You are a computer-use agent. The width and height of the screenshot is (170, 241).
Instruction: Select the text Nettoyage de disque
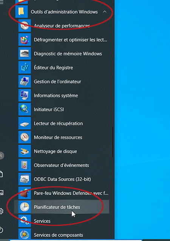(55, 151)
